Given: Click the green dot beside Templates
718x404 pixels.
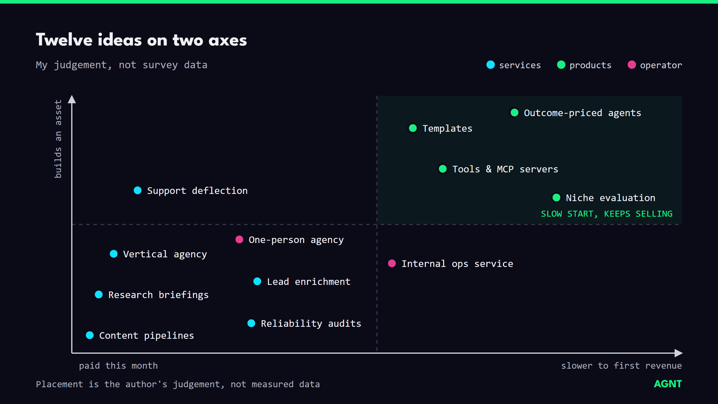Looking at the screenshot, I should (413, 128).
